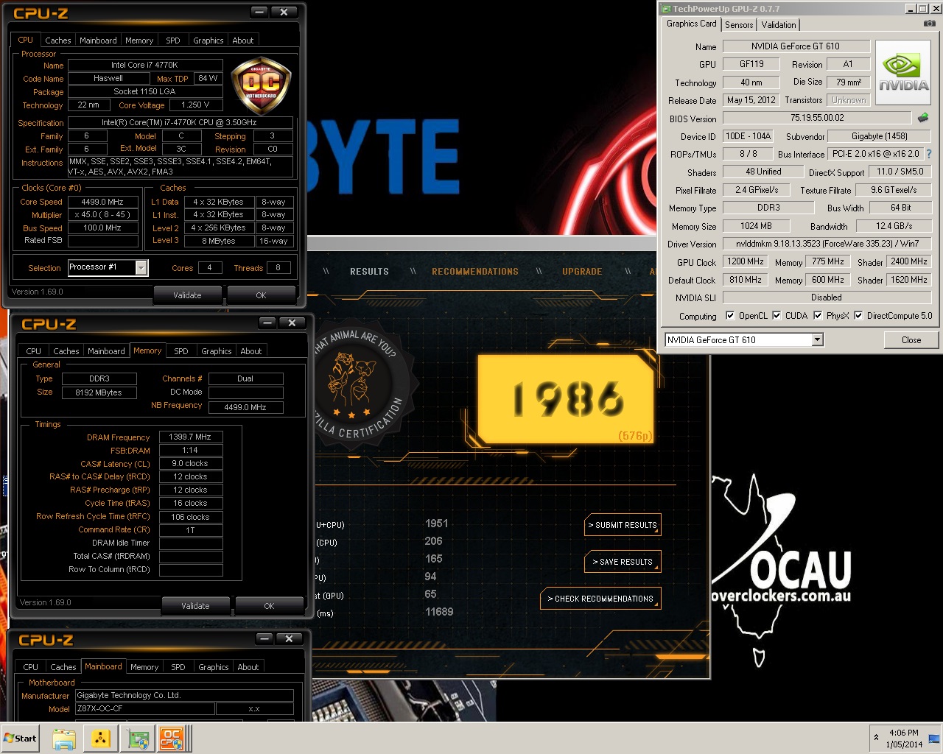Open the file explorer taskbar icon

pos(64,739)
